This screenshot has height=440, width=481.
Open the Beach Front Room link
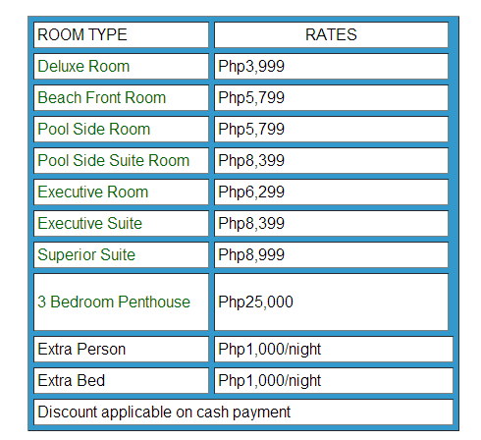click(x=102, y=97)
